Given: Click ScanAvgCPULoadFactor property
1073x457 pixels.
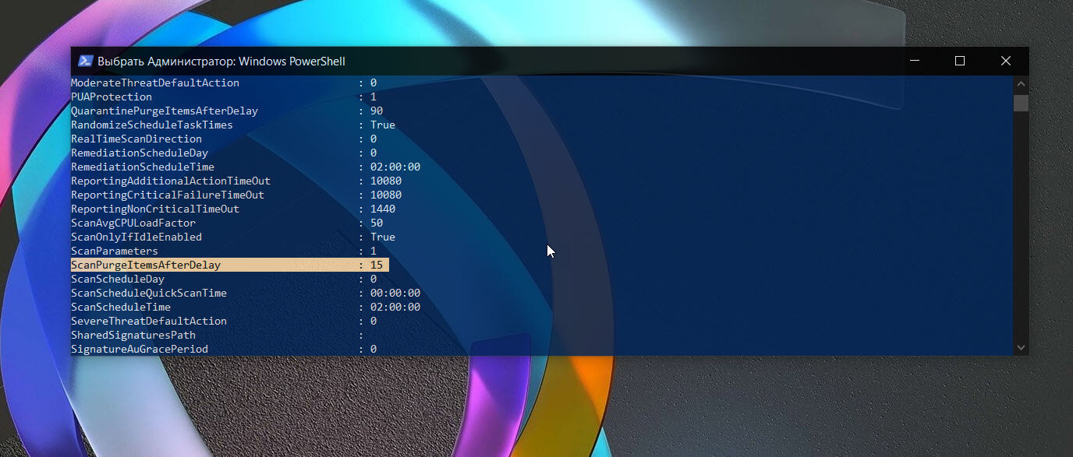Looking at the screenshot, I should click(x=133, y=223).
